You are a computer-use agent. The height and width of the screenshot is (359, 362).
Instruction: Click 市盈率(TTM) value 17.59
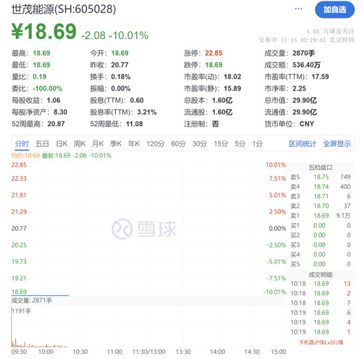[320, 77]
